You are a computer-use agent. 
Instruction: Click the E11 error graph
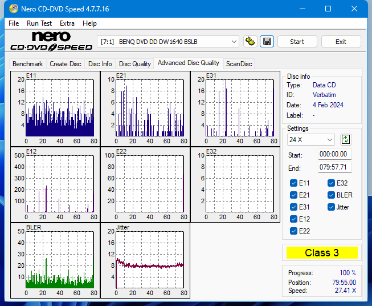point(55,108)
